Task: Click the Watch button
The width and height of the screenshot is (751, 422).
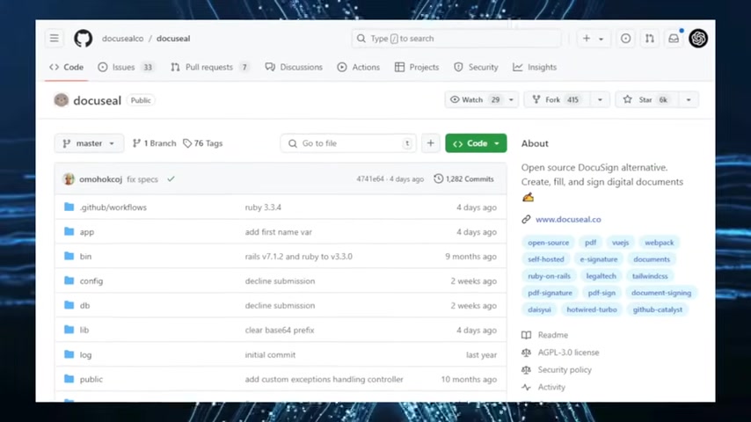Action: (x=474, y=99)
